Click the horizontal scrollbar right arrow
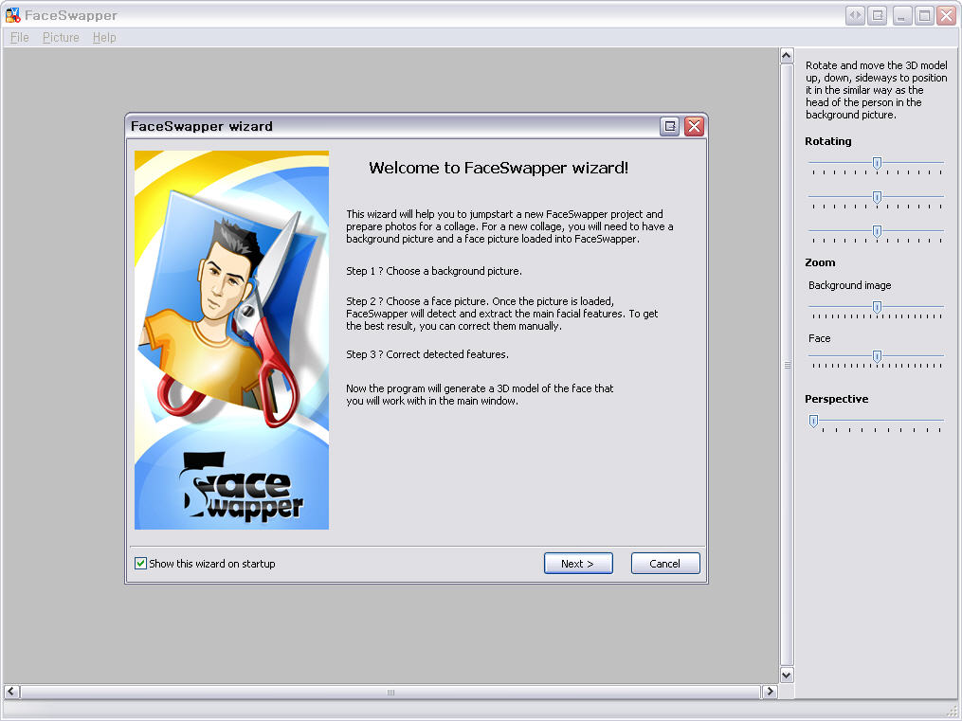 click(x=770, y=692)
